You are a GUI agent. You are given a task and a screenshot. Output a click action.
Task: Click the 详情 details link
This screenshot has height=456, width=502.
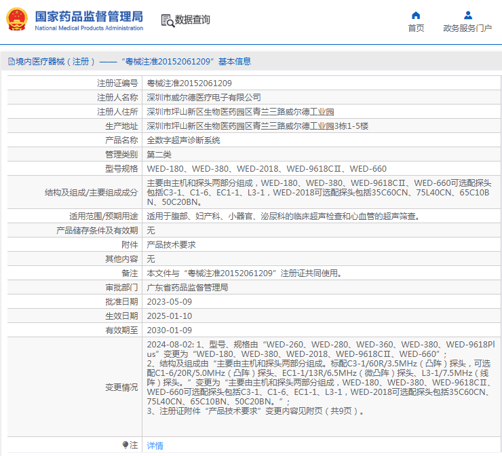(155, 445)
